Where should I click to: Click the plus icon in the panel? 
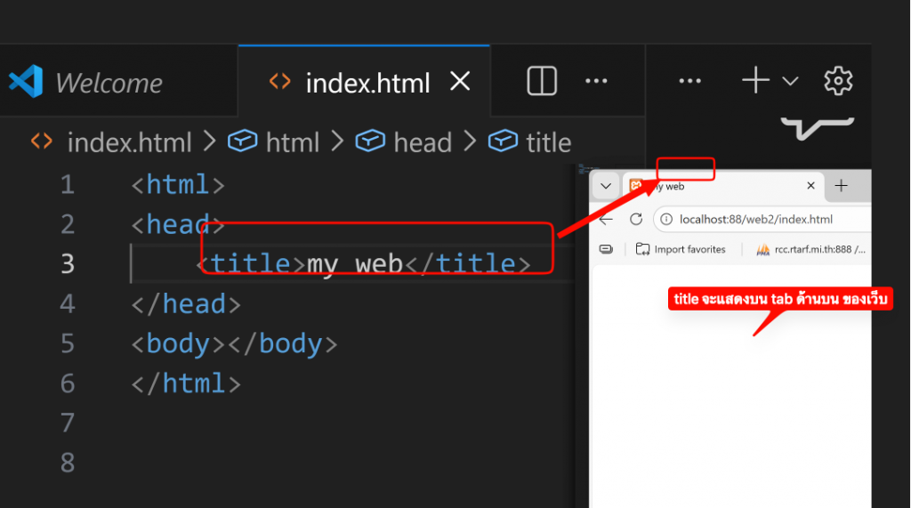point(754,81)
